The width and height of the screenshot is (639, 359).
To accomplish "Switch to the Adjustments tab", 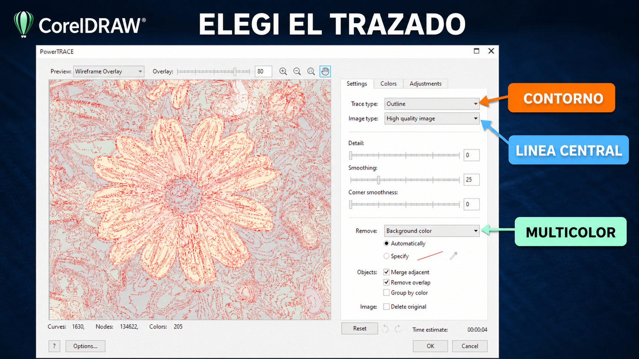I will (x=425, y=84).
